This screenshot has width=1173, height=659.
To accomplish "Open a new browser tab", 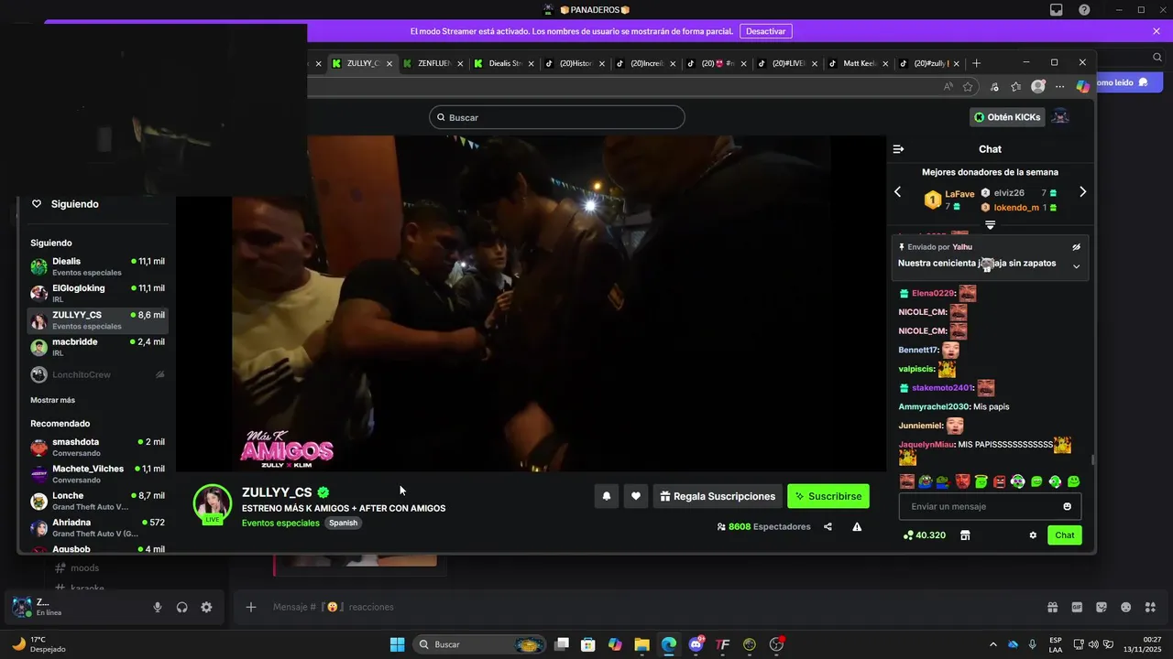I will click(x=976, y=63).
